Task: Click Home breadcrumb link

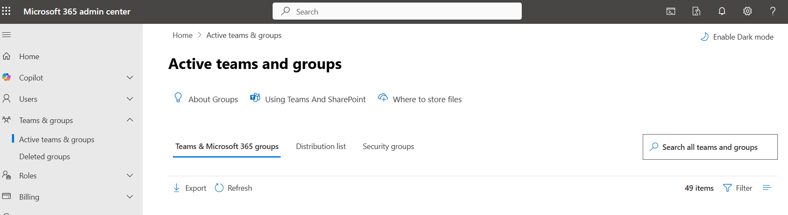Action: [182, 35]
